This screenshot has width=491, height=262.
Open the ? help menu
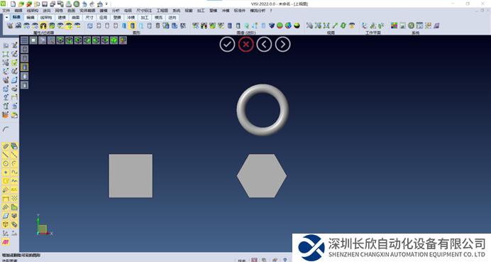(271, 11)
